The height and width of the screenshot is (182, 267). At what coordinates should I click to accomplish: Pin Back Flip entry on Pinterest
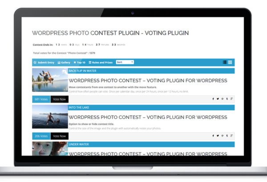pyautogui.click(x=222, y=99)
